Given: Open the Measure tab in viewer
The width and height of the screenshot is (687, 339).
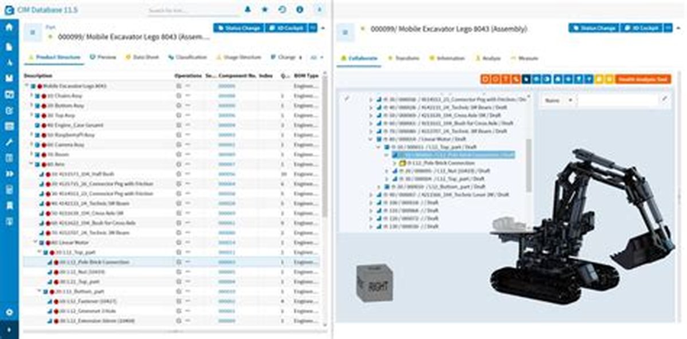Looking at the screenshot, I should click(x=524, y=58).
